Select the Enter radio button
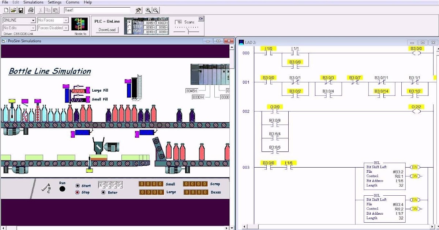This screenshot has height=230, width=439. tap(104, 192)
